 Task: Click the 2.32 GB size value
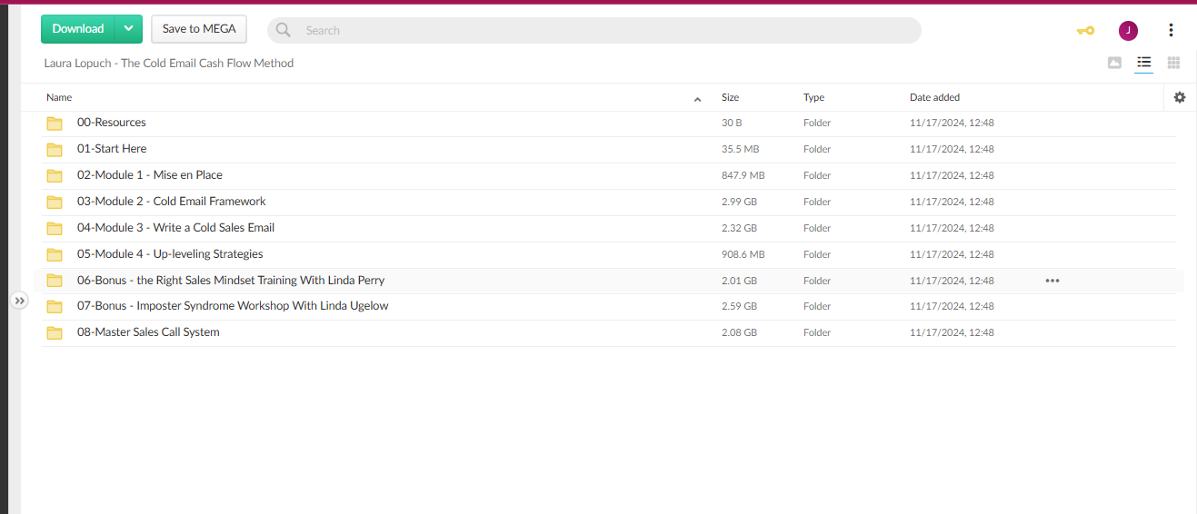[739, 228]
